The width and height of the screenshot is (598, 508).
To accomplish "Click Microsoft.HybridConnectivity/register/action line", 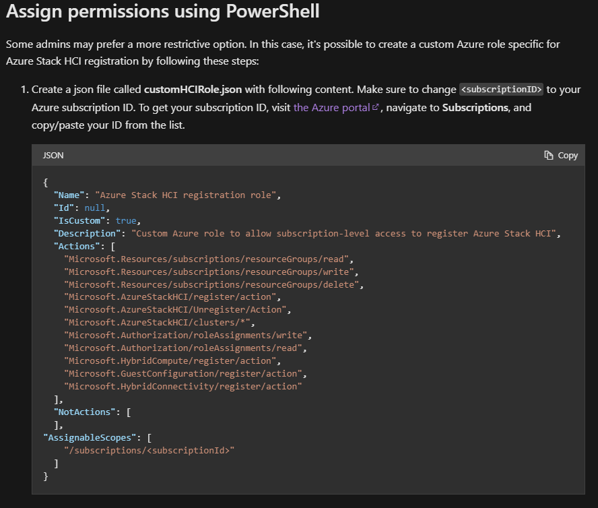I will [x=183, y=387].
